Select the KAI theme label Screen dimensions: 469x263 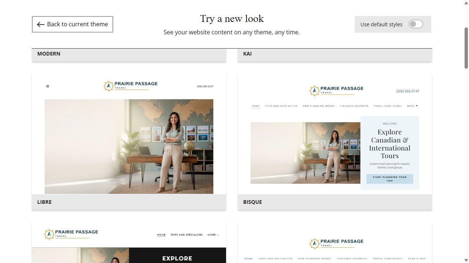coord(247,54)
